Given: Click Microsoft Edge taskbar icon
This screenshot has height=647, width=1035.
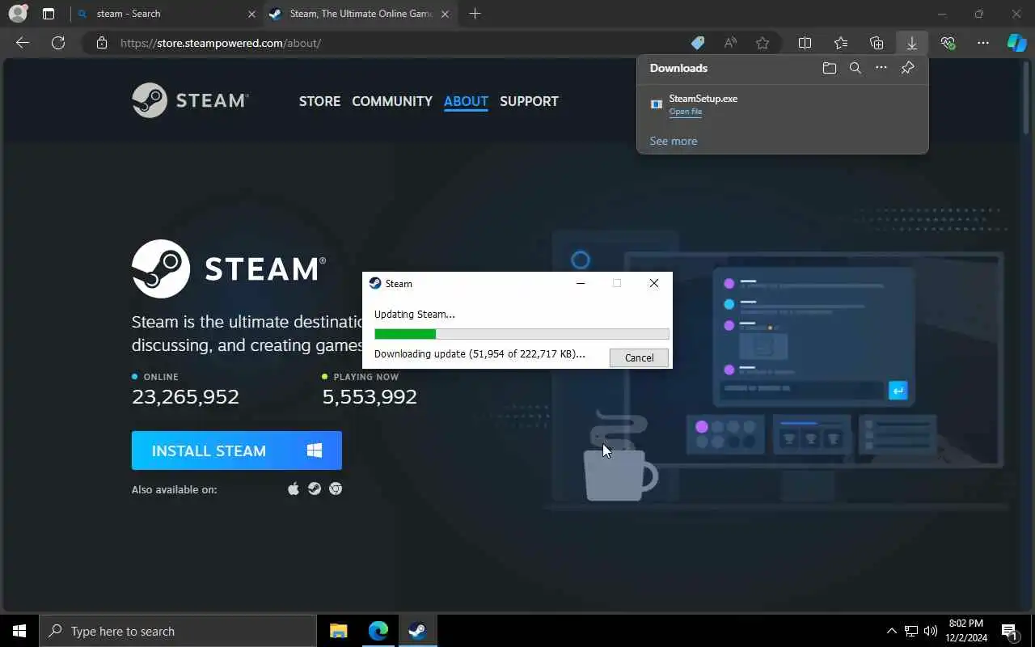Looking at the screenshot, I should point(378,631).
